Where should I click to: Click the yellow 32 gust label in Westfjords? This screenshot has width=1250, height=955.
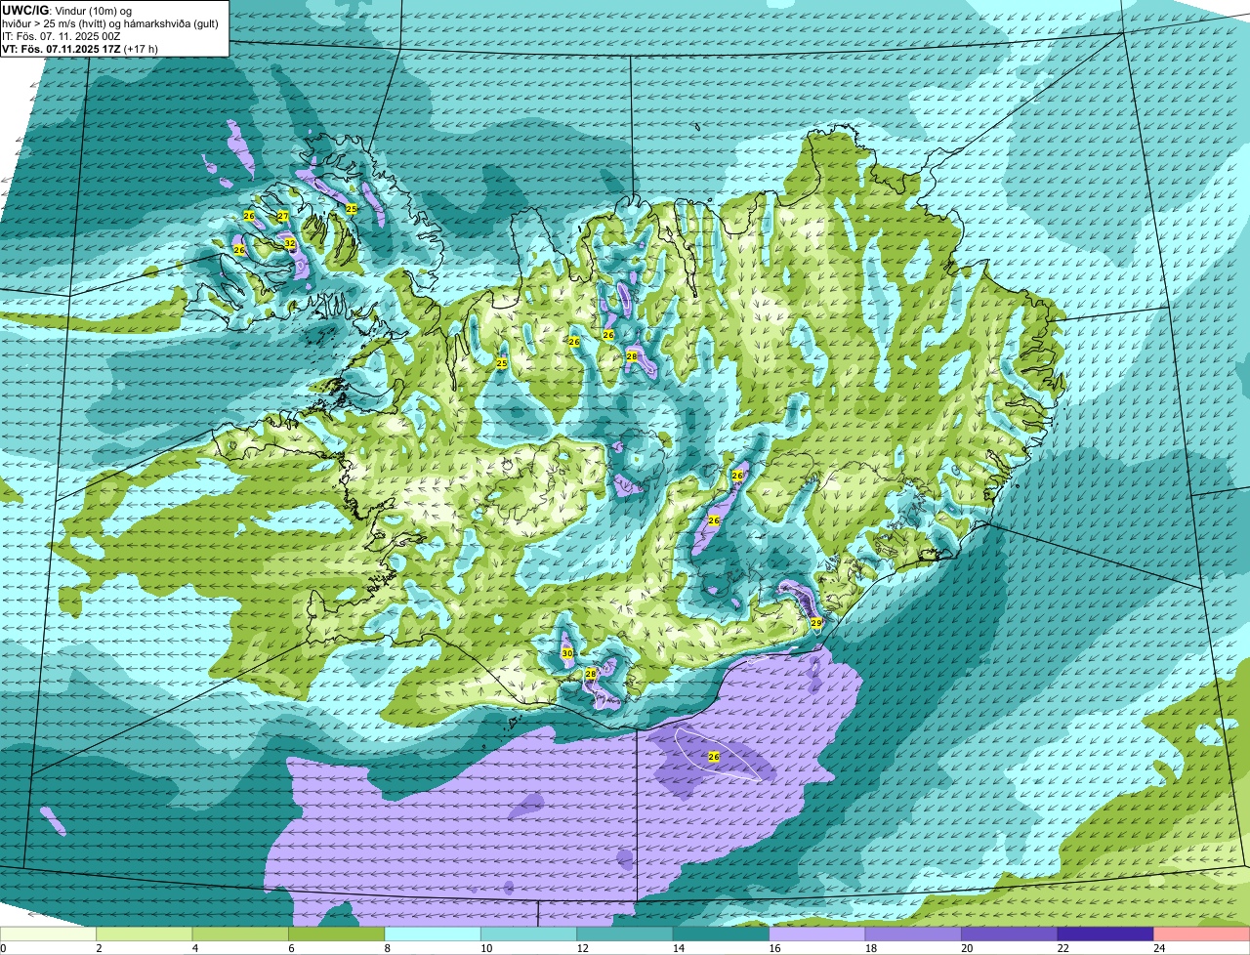pos(290,244)
